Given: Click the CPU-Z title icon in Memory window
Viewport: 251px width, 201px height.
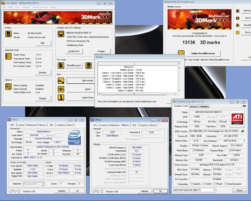Looking at the screenshot, I should [92, 120].
